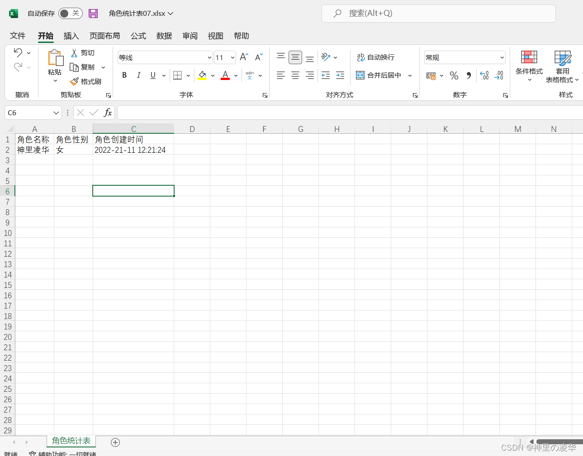Click the Undo arrow icon
The height and width of the screenshot is (456, 583).
(x=19, y=52)
